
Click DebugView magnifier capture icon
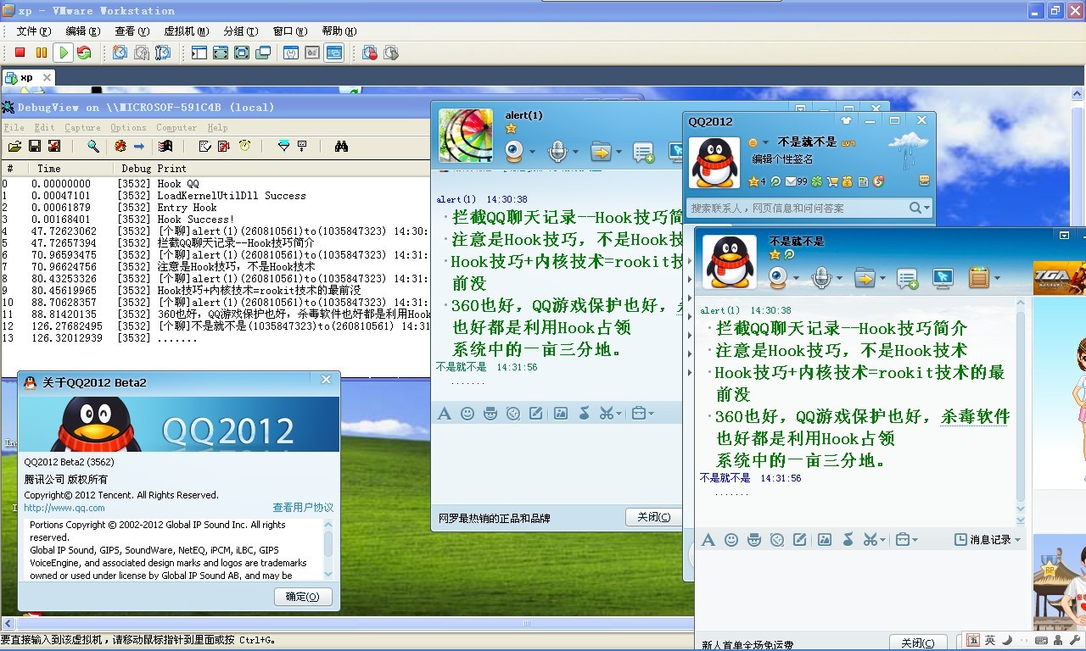[93, 147]
